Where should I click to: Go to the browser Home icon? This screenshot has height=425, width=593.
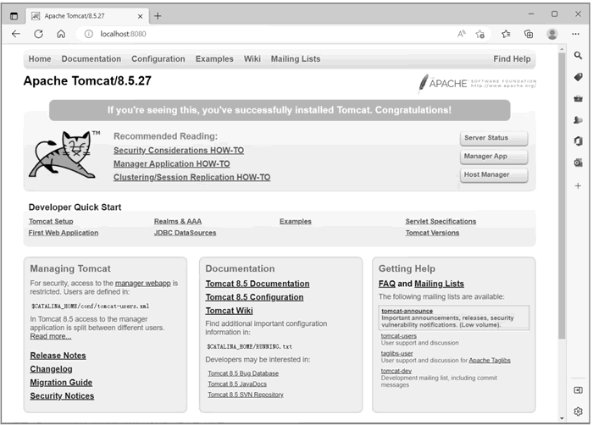(x=61, y=34)
